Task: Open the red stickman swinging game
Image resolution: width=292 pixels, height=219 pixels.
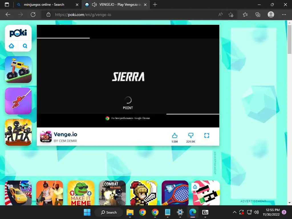Action: (18, 101)
